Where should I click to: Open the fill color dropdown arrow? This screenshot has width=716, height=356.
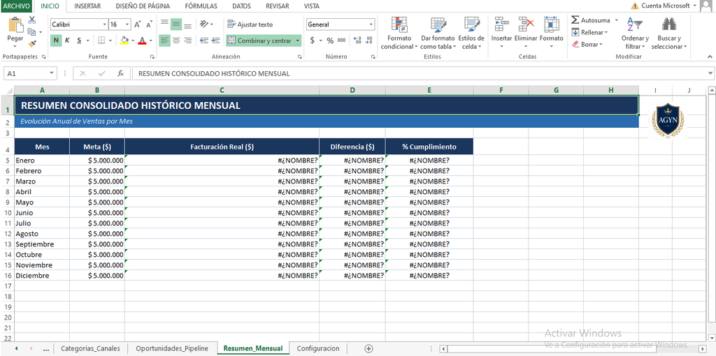click(x=133, y=40)
